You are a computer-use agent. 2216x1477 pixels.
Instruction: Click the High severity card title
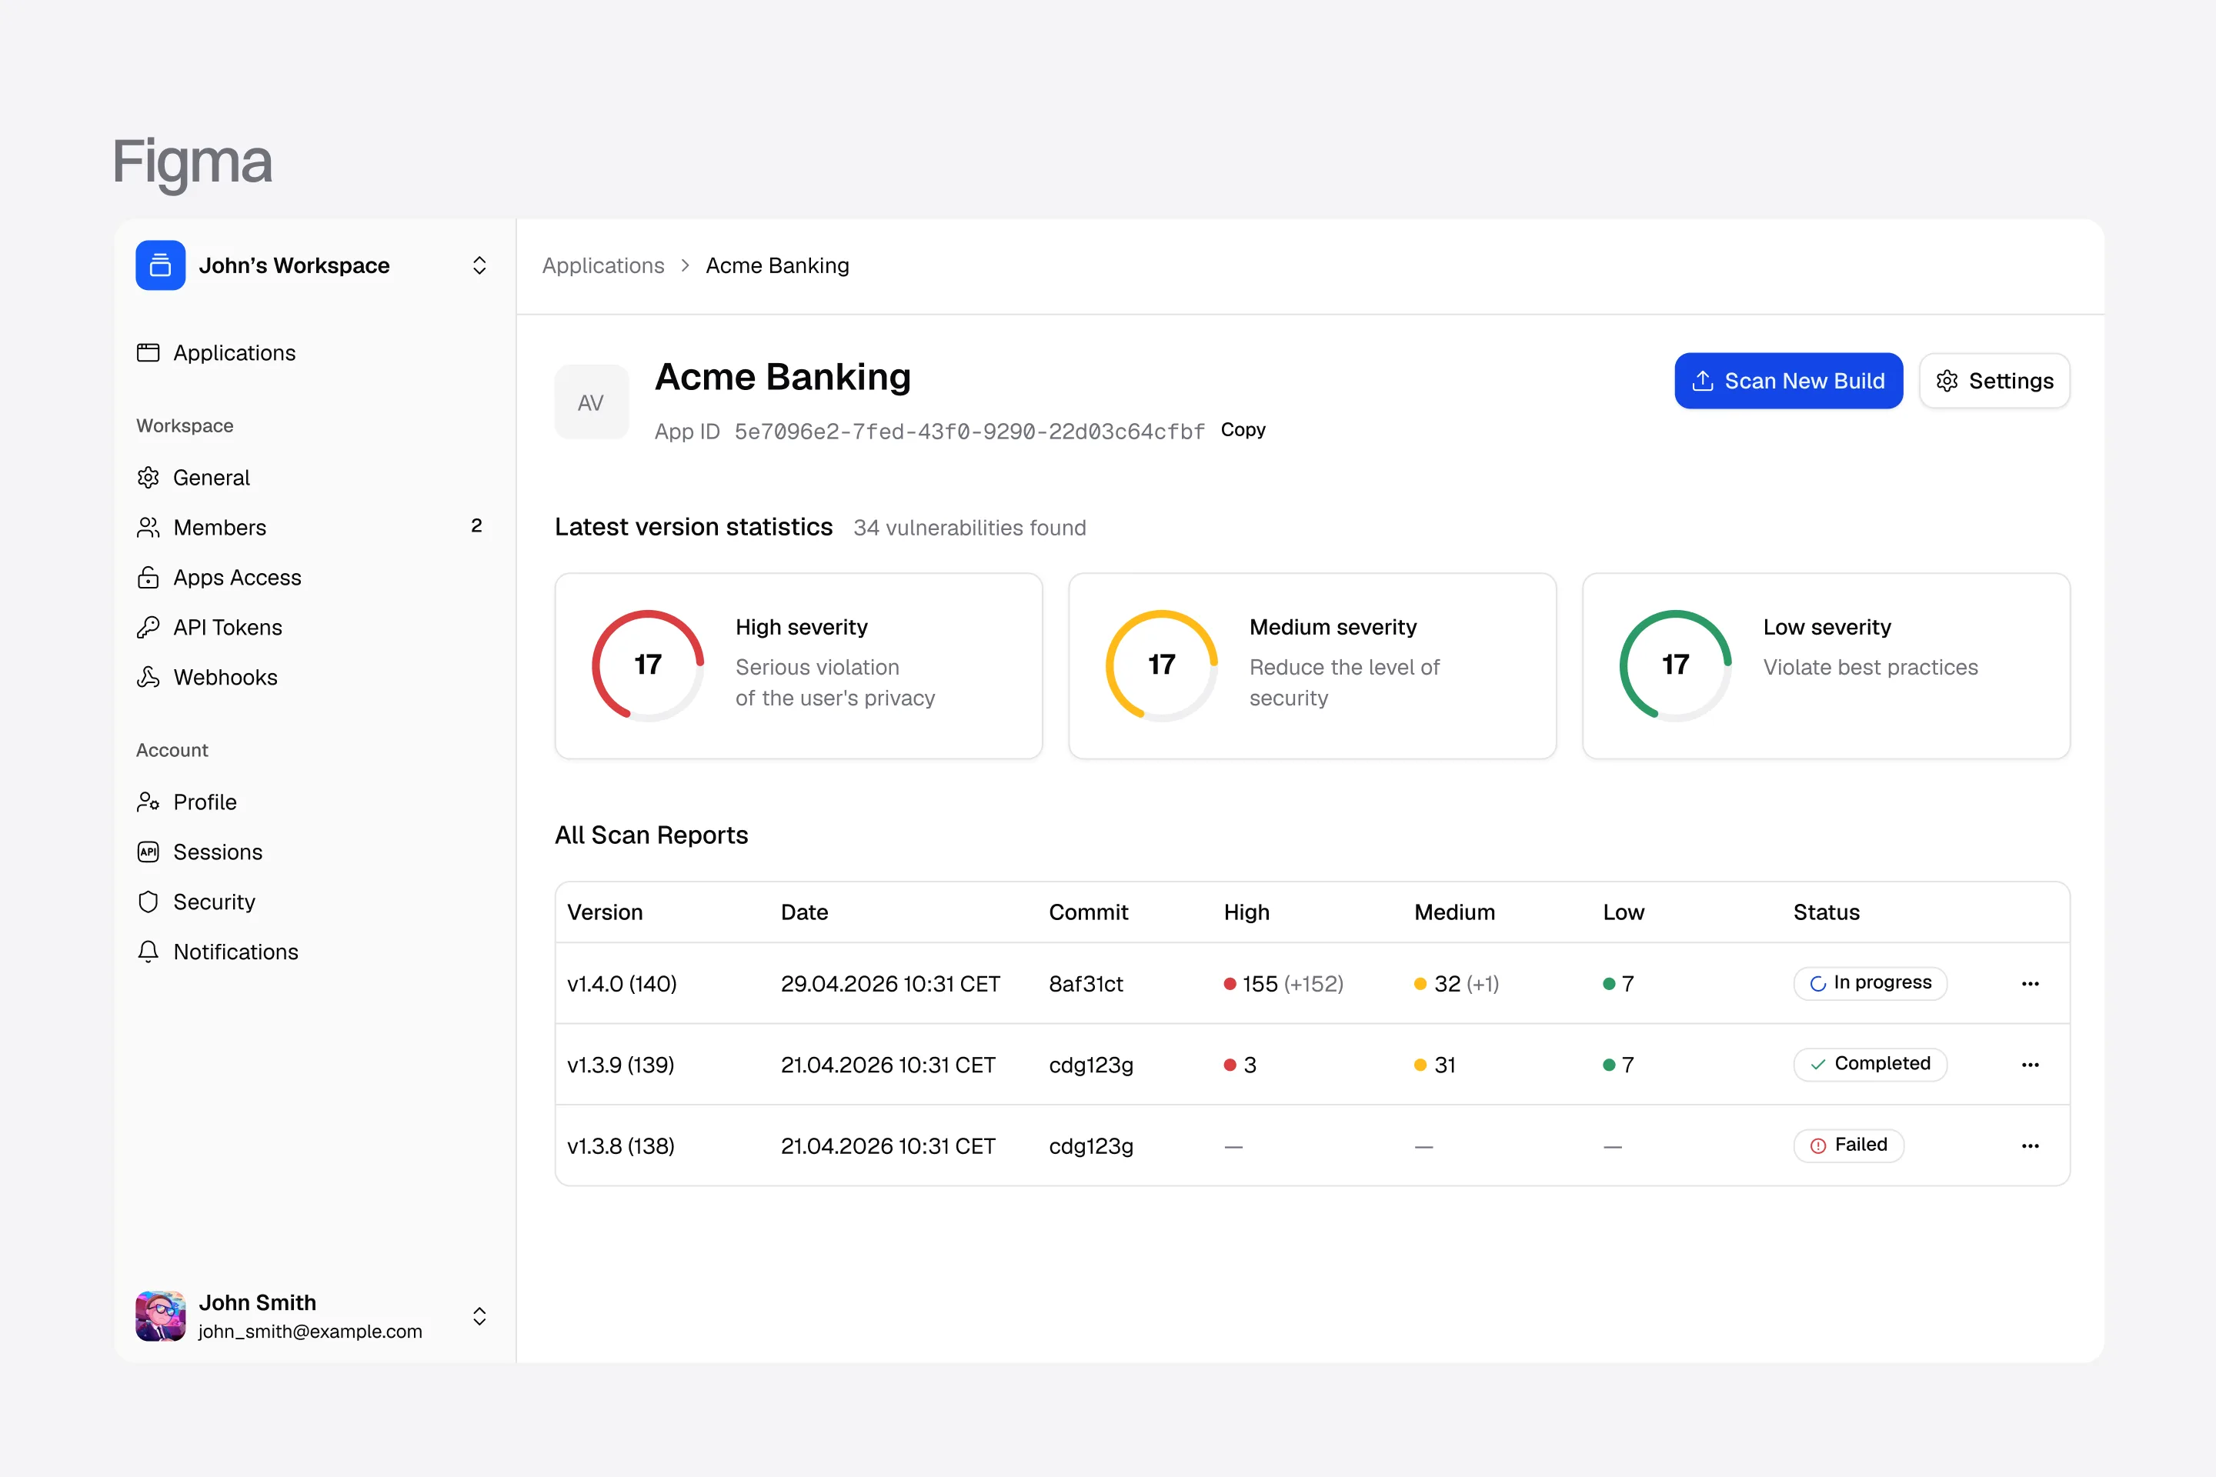[801, 628]
